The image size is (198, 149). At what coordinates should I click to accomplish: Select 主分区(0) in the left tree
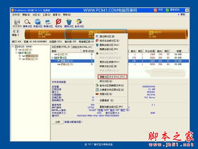pos(25,50)
